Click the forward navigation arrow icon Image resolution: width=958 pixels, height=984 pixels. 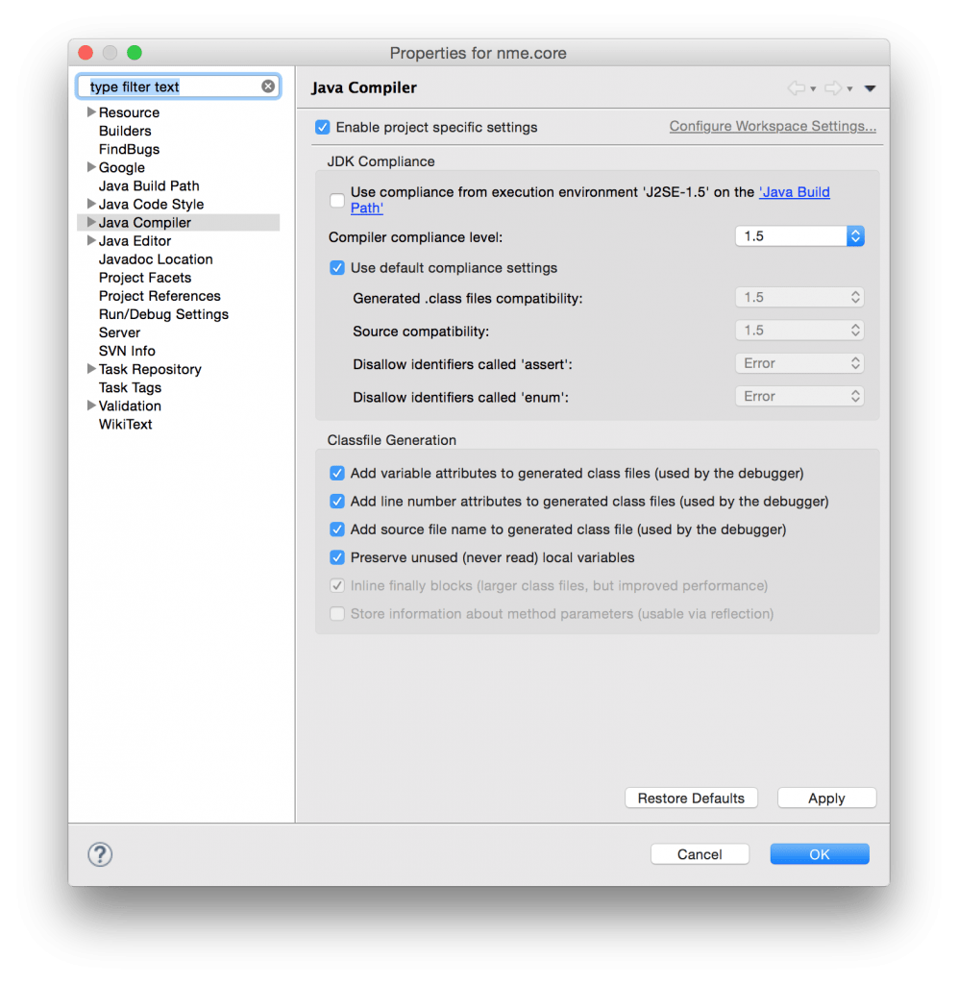tap(832, 86)
